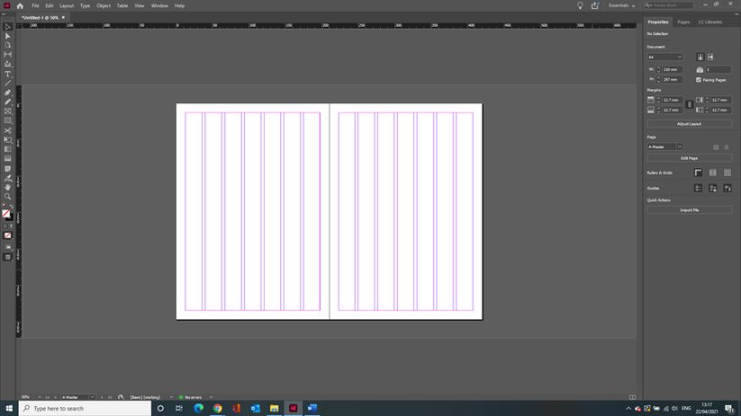
Task: Open Chrome from Windows taskbar
Action: coord(217,408)
